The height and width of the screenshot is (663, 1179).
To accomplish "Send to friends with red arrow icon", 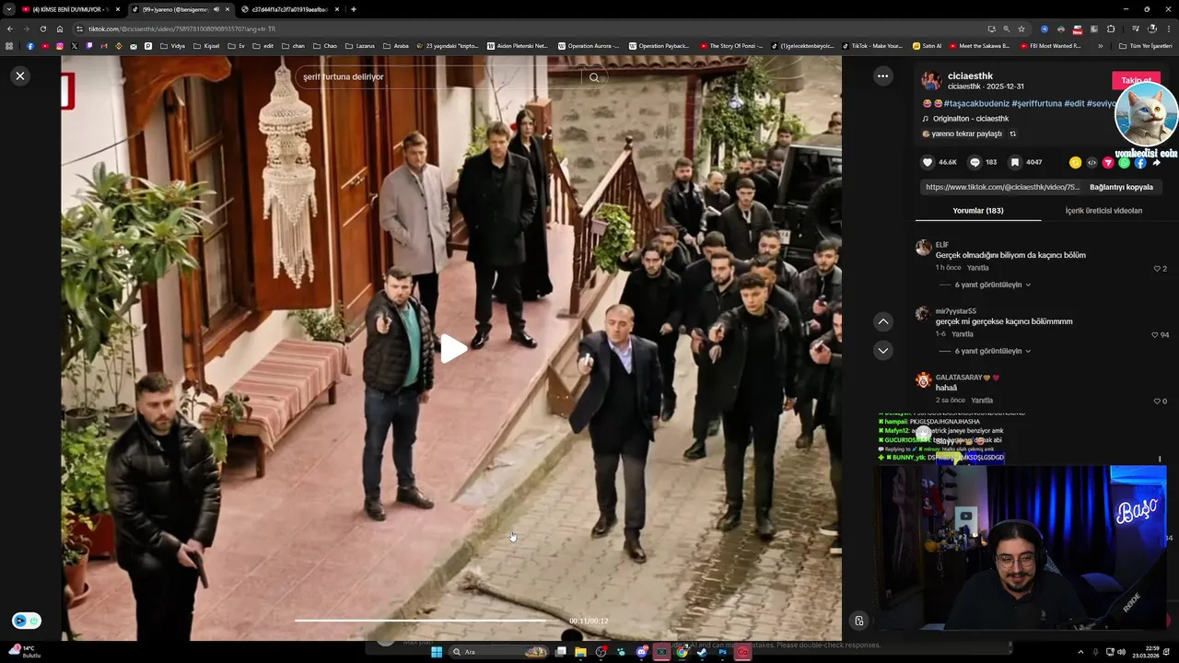I will click(1108, 162).
